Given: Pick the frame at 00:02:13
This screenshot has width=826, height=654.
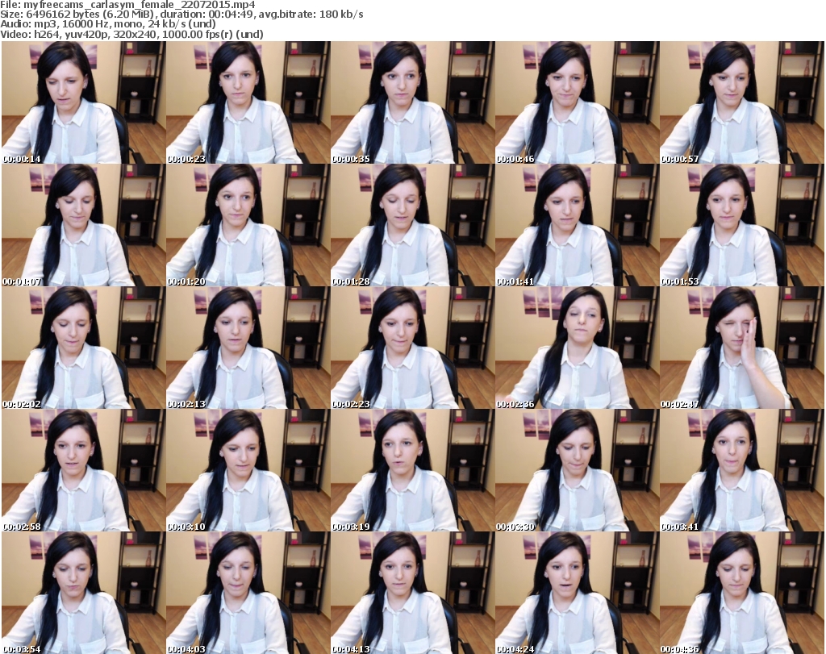Looking at the screenshot, I should click(248, 348).
